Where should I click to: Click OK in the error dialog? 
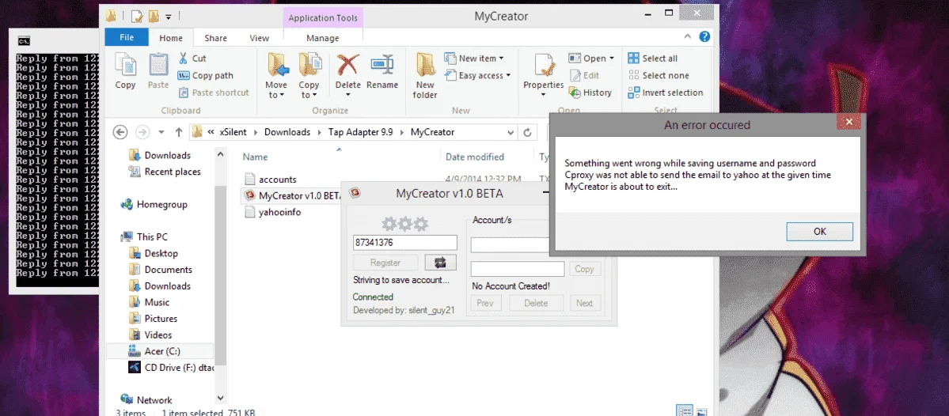point(819,231)
